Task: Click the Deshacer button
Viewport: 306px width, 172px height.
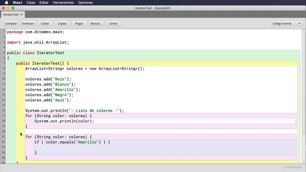Action: [x=28, y=23]
